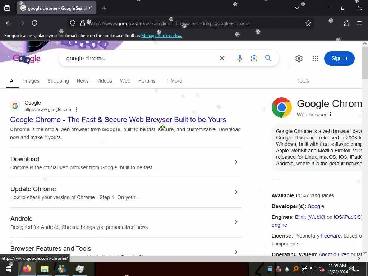The height and width of the screenshot is (276, 368).
Task: Open Firefox application hamburger menu
Action: 359,23
